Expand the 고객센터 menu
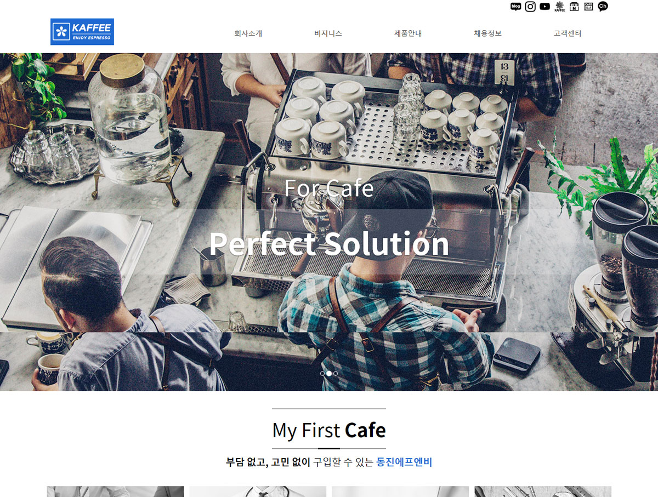Viewport: 658px width, 497px height. tap(568, 33)
